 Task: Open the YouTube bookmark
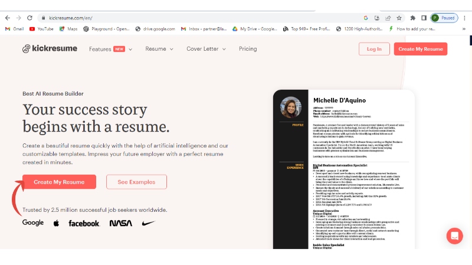click(41, 29)
